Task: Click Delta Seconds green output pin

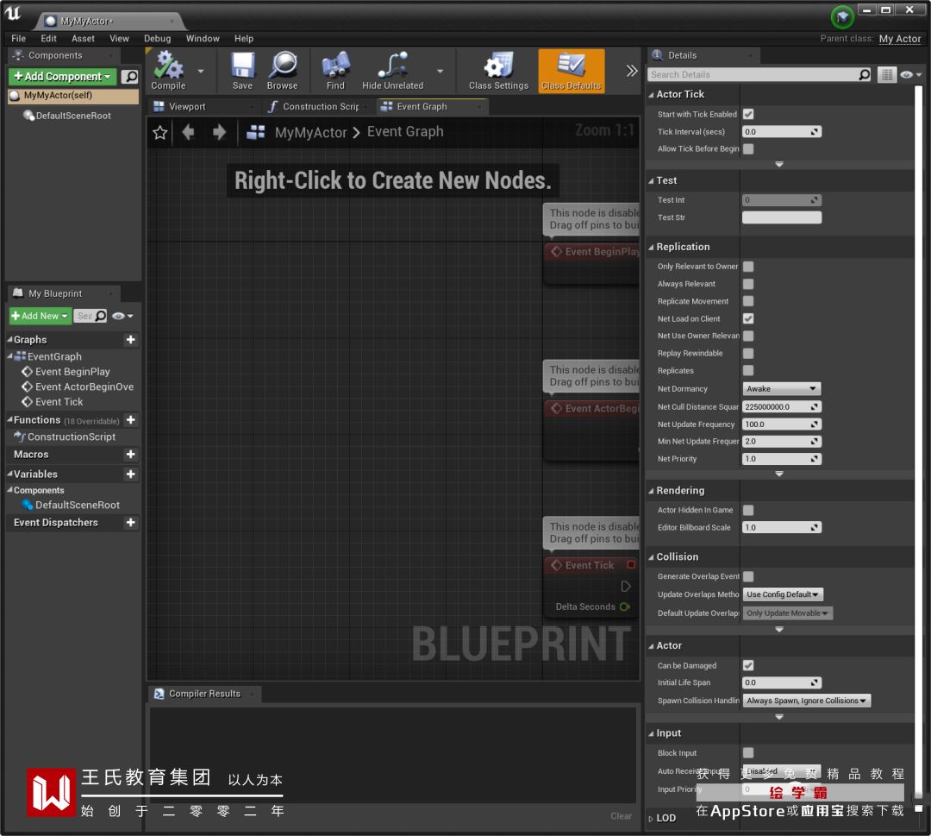Action: [x=625, y=607]
